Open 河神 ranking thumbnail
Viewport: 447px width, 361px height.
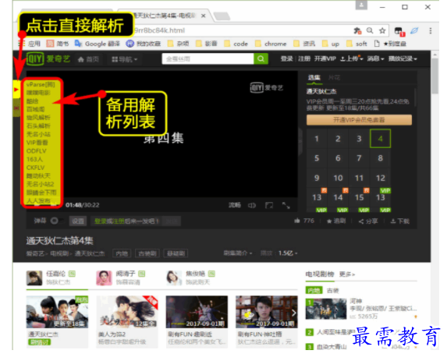coord(326,309)
